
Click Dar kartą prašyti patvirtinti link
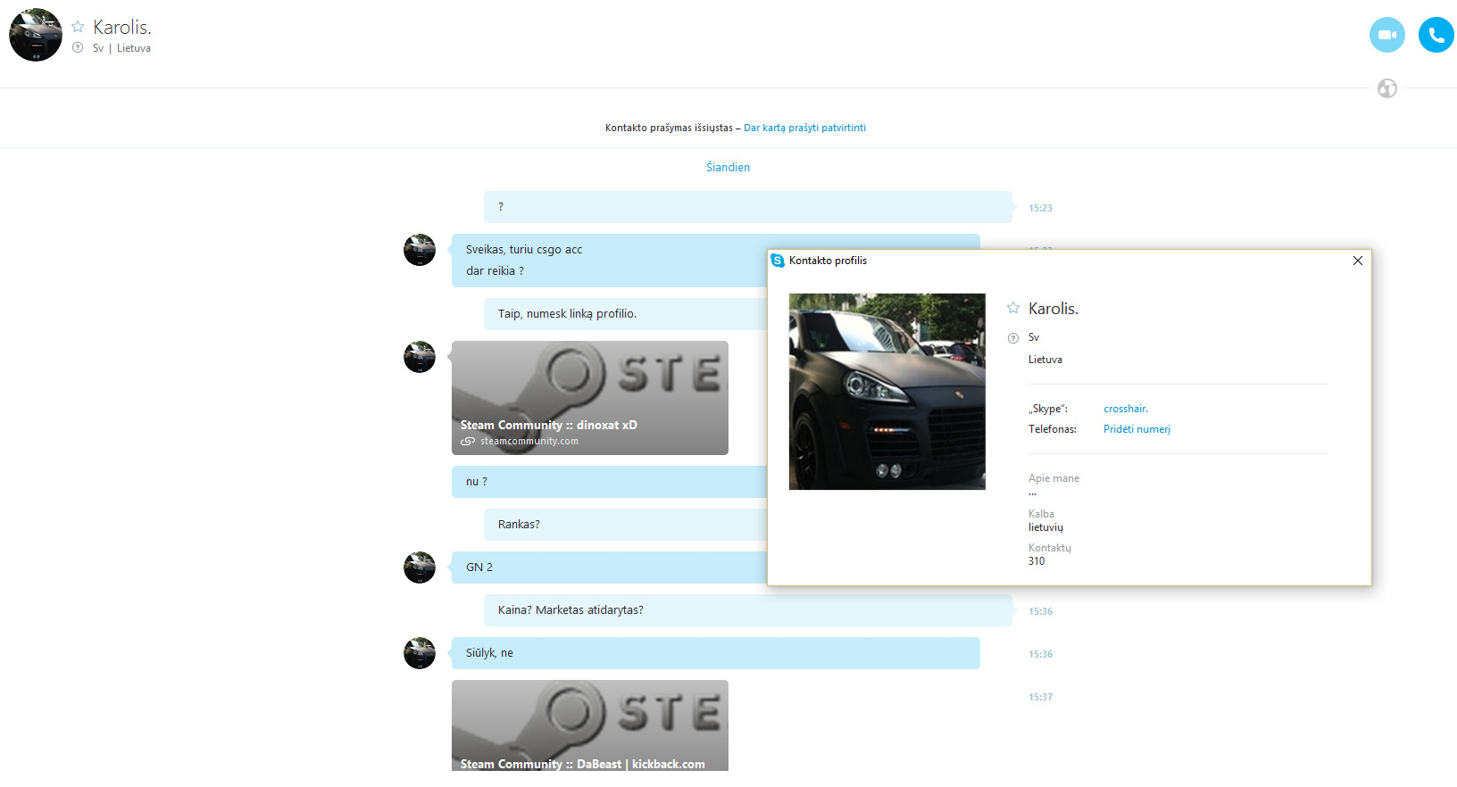(x=804, y=128)
